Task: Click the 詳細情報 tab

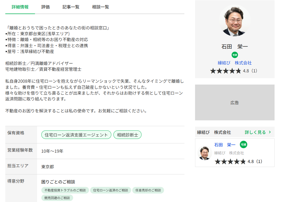Action: click(x=20, y=7)
